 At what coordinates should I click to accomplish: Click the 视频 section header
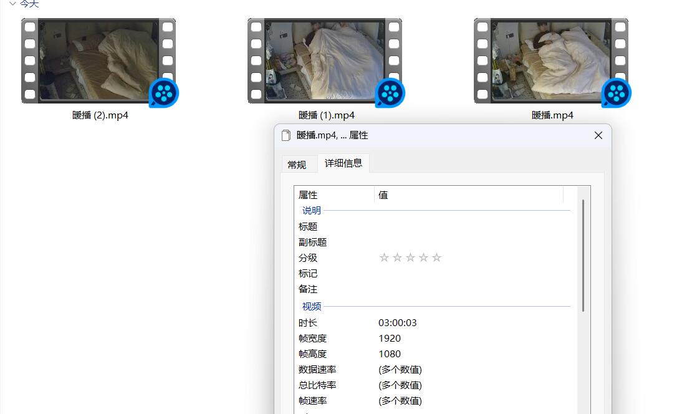tap(312, 306)
